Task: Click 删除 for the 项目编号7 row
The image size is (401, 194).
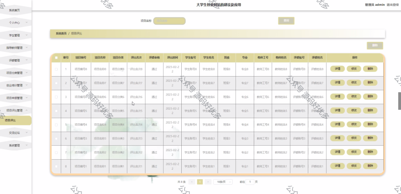Action: tap(370, 83)
